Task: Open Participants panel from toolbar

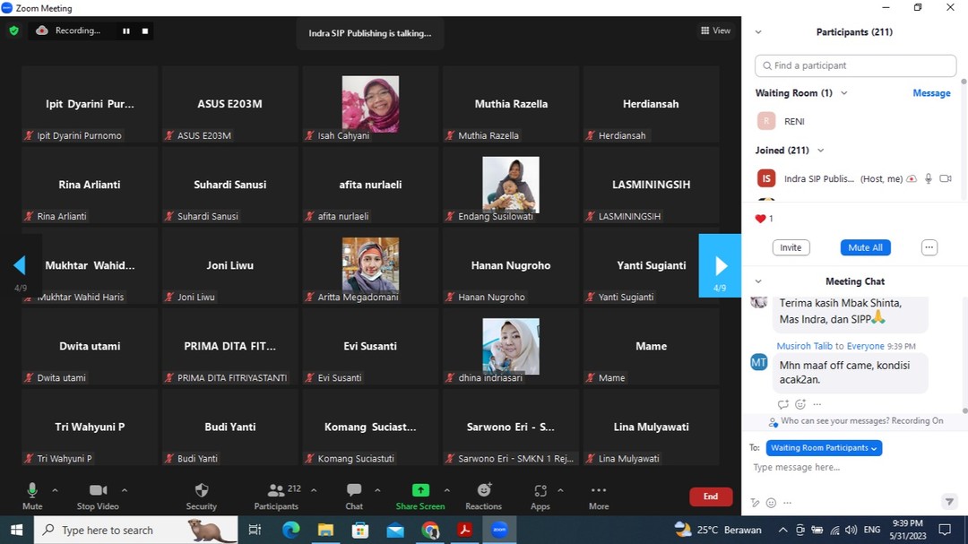Action: tap(276, 490)
